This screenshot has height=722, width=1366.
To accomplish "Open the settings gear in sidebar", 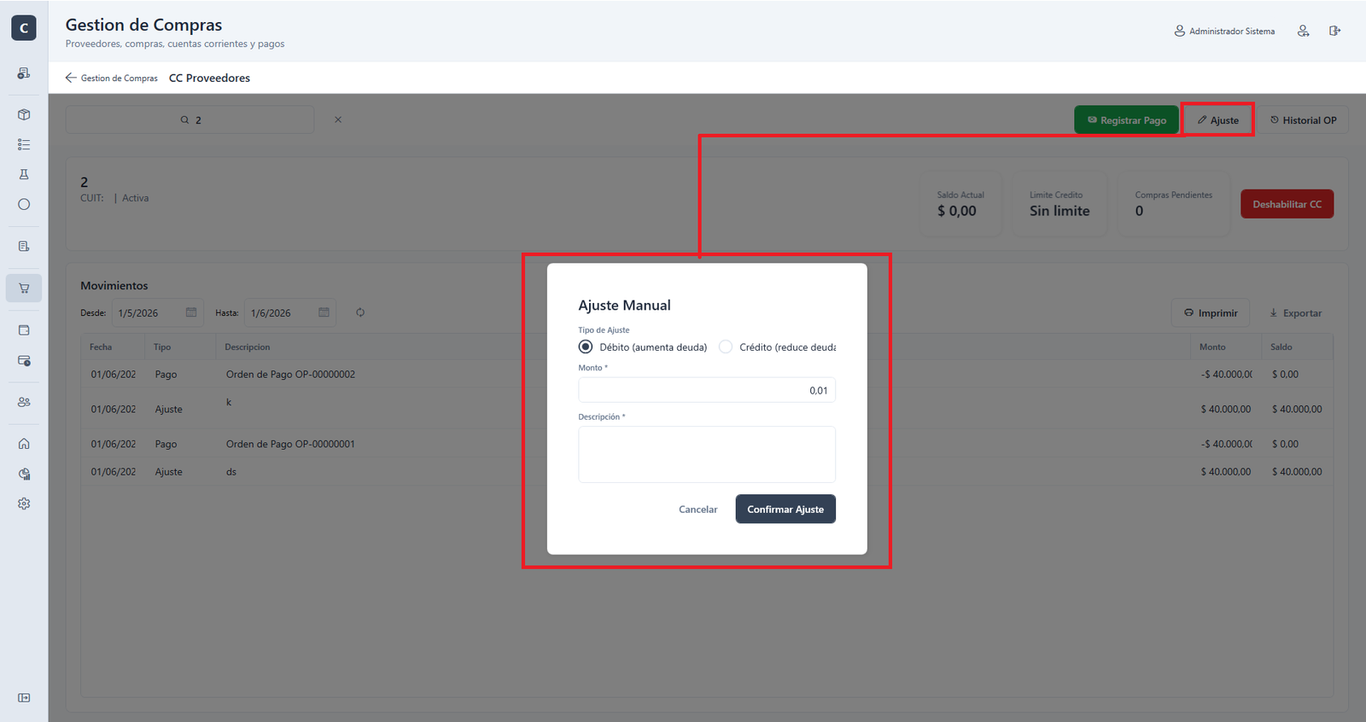I will click(x=24, y=504).
